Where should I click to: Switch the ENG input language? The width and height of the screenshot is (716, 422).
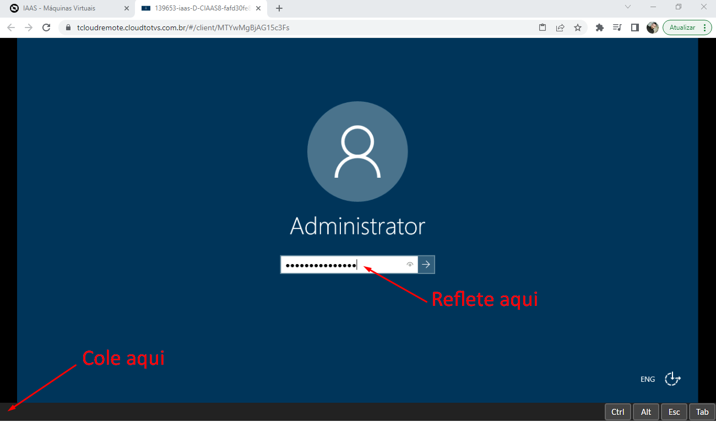(648, 379)
